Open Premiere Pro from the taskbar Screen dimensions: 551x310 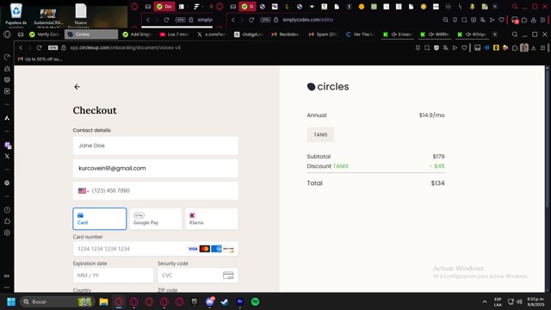click(240, 301)
